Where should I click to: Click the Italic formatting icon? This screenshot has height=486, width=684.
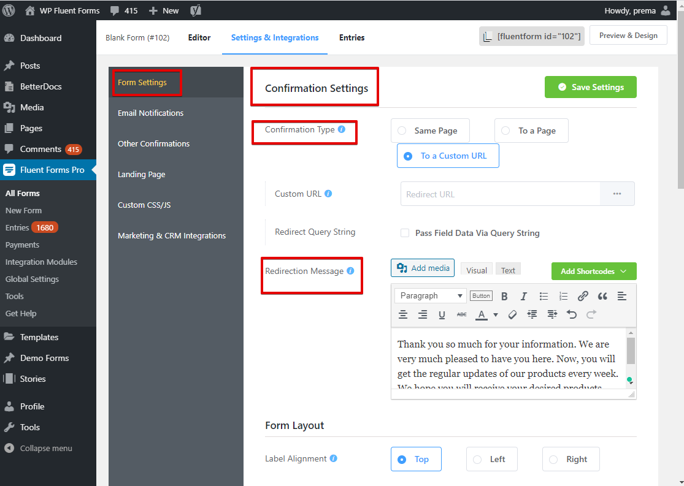click(523, 297)
